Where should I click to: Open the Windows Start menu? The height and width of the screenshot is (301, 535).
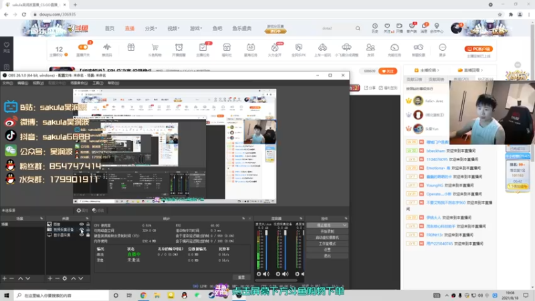tap(7, 295)
